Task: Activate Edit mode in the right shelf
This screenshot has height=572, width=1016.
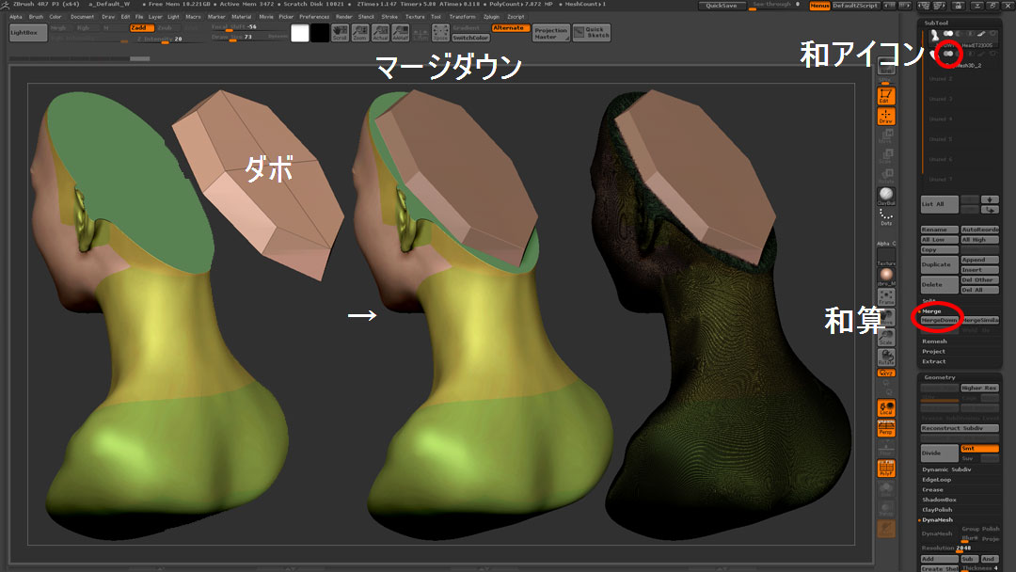Action: tap(886, 96)
